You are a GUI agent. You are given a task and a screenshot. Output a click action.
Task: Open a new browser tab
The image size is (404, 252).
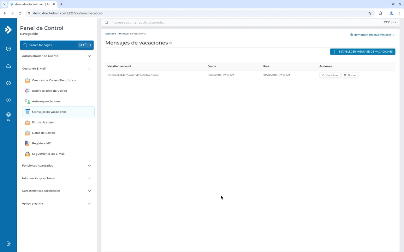pyautogui.click(x=61, y=4)
